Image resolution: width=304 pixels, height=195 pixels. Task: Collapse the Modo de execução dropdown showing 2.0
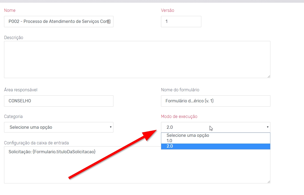(x=215, y=127)
